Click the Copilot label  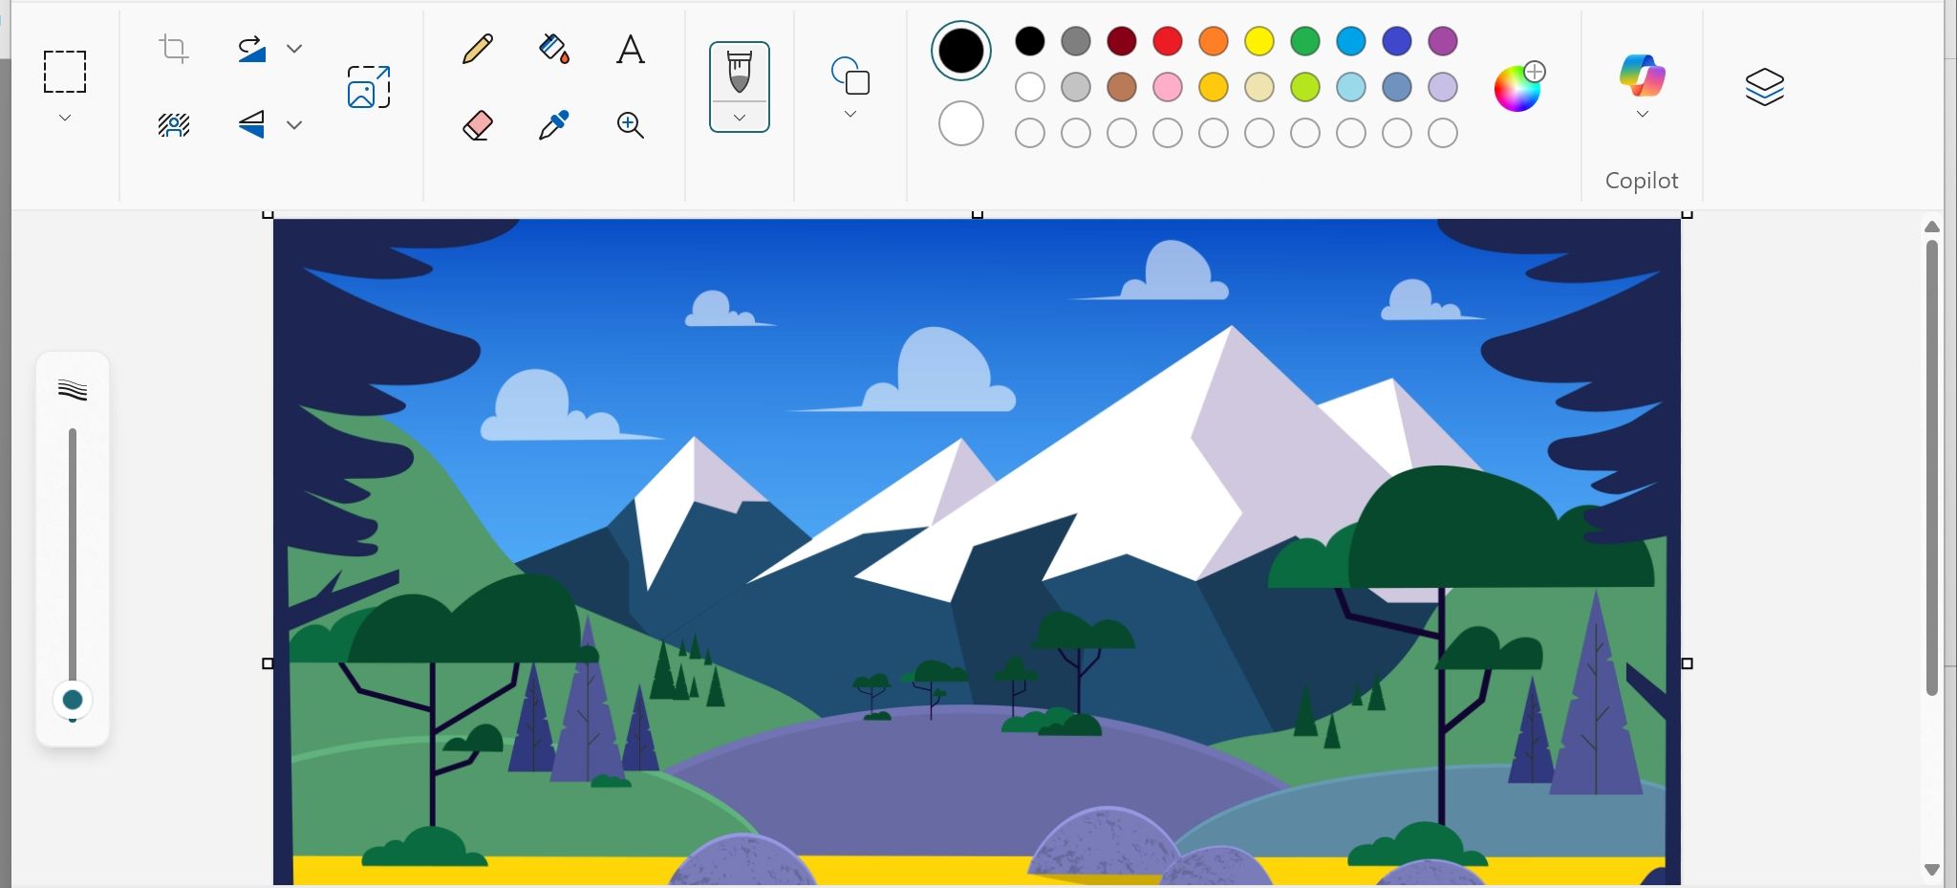[1642, 181]
